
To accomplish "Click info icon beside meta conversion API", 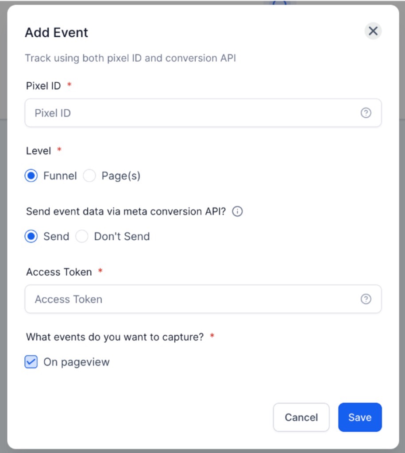I will click(x=238, y=212).
